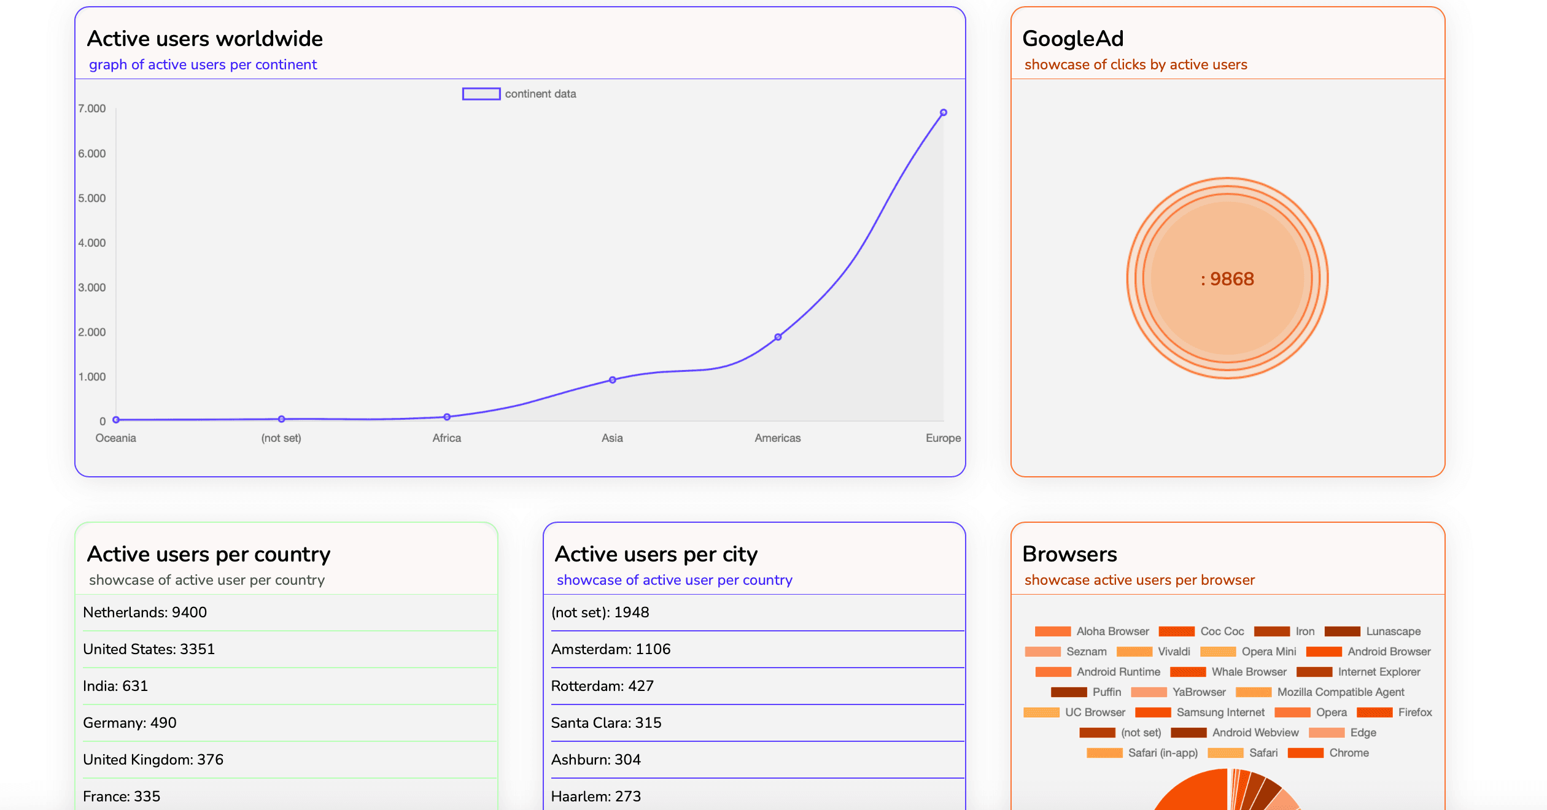Toggle Seznam legend swatch

[x=1042, y=652]
